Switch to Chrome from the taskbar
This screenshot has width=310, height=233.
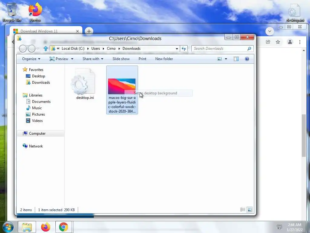tap(64, 227)
